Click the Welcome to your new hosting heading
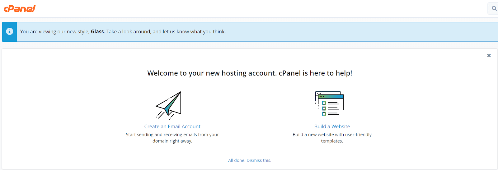This screenshot has width=498, height=170. pyautogui.click(x=250, y=73)
